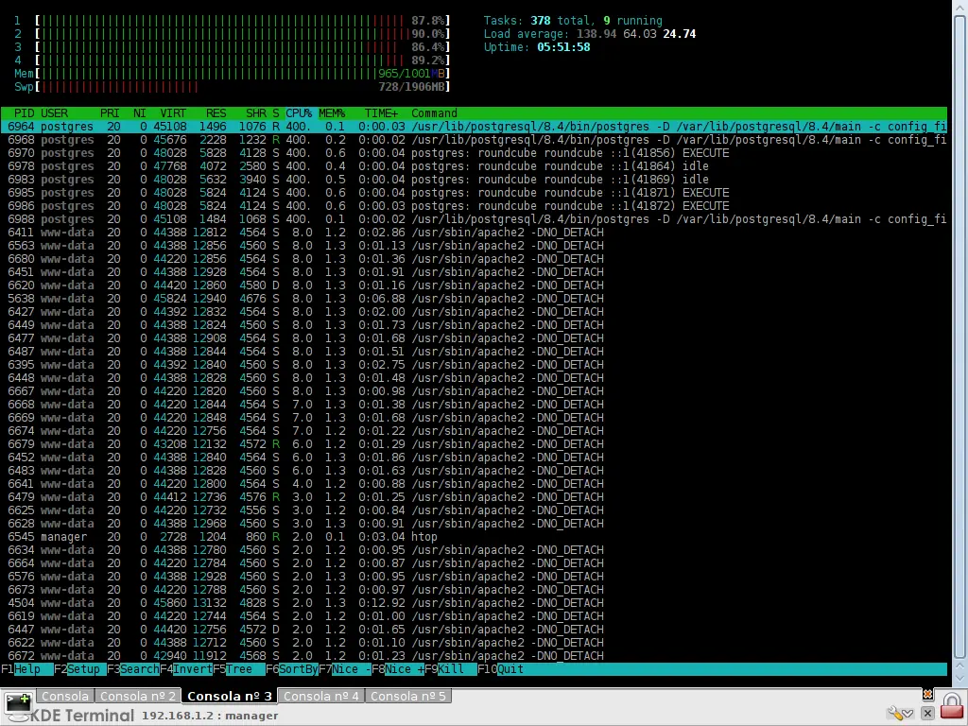
Task: Click the Load average values
Action: pos(636,34)
